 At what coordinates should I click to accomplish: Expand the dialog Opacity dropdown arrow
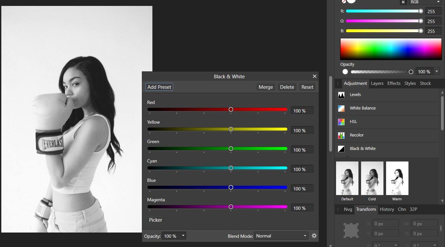coord(183,235)
